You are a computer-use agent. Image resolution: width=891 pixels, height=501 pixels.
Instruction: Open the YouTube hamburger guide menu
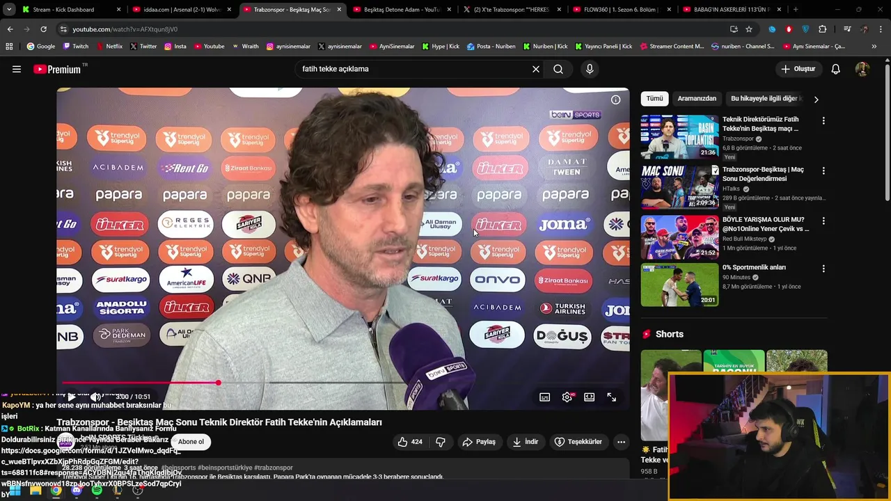[17, 69]
